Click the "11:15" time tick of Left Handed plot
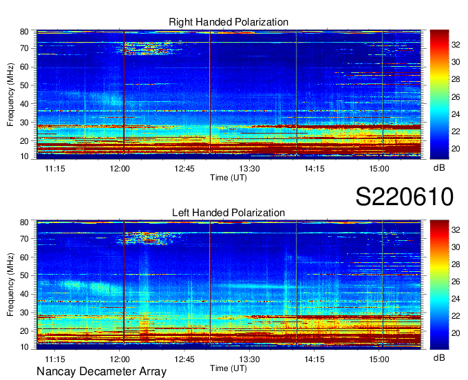The height and width of the screenshot is (380, 468). [x=55, y=359]
